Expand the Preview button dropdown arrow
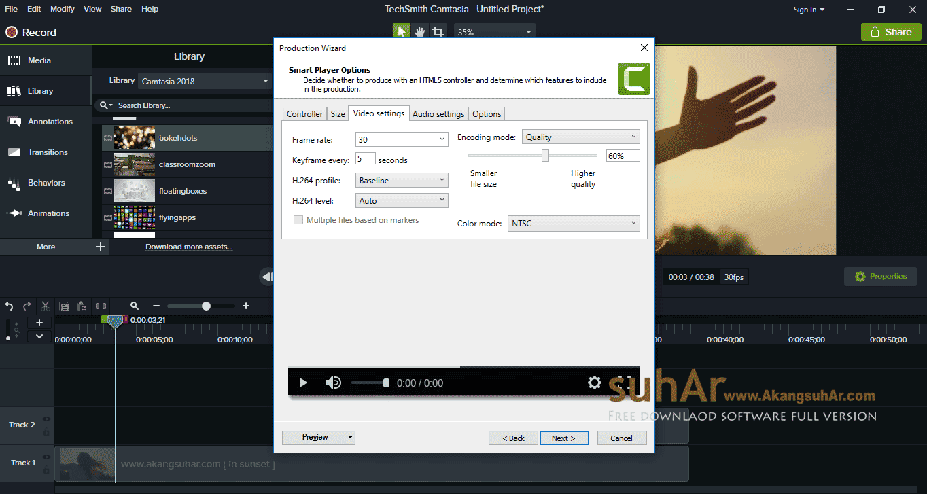Screen dimensions: 927x494 click(351, 438)
